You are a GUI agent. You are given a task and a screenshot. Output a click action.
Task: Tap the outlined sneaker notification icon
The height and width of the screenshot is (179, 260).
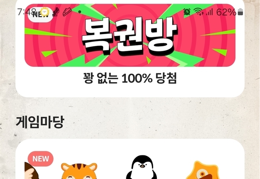click(x=67, y=12)
